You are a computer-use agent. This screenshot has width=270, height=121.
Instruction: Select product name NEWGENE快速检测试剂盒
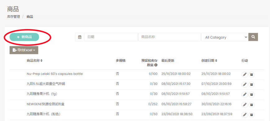(46, 104)
